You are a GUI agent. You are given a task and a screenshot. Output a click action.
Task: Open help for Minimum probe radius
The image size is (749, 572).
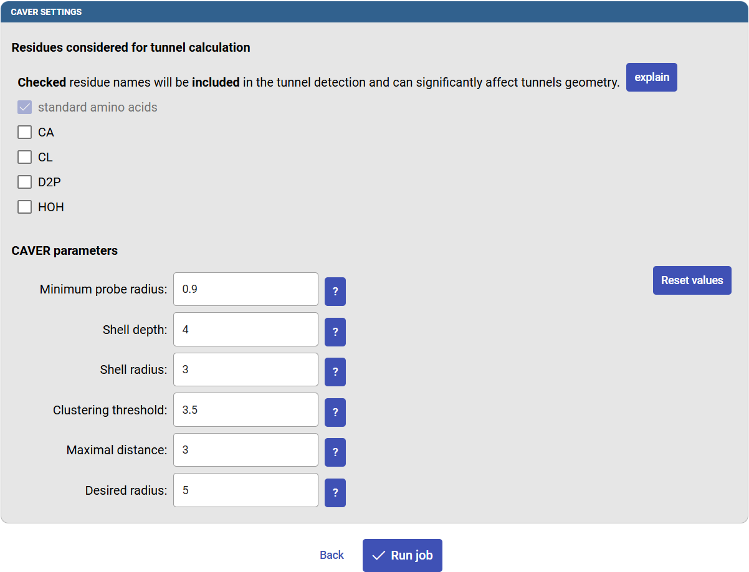(335, 291)
